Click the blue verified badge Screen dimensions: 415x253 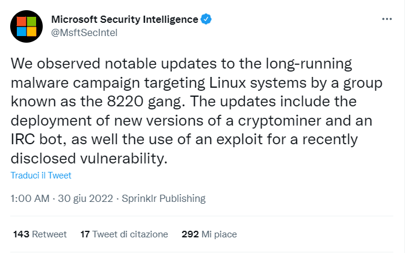[x=206, y=19]
